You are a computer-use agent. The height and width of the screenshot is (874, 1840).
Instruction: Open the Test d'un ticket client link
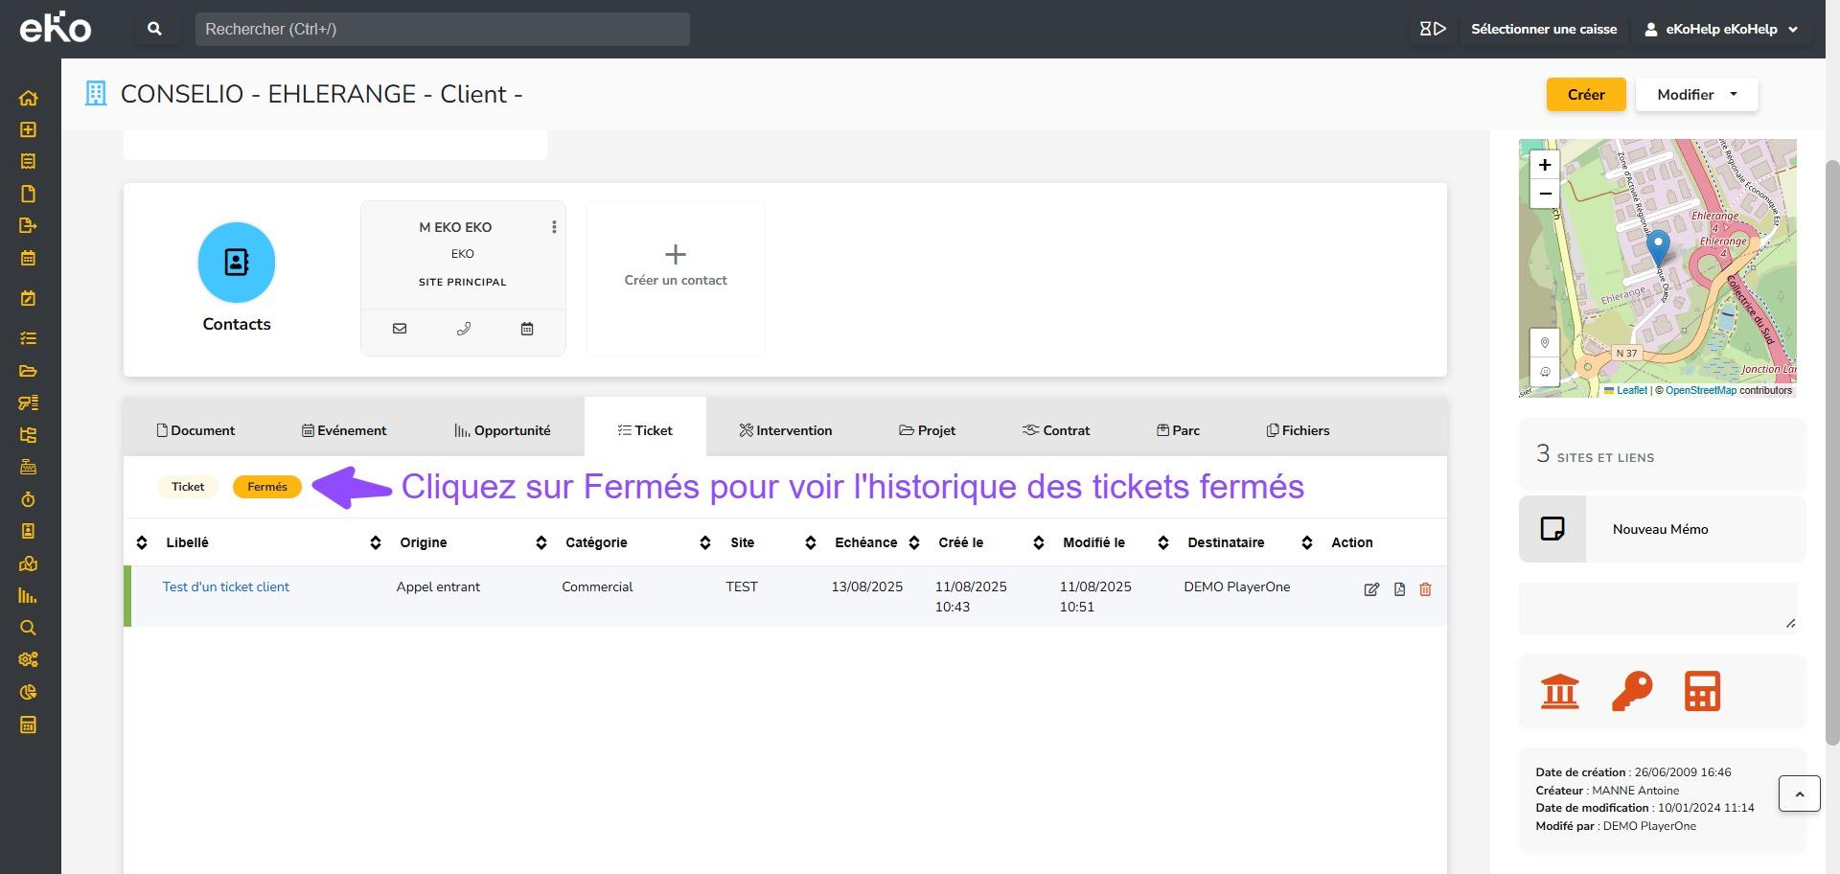pyautogui.click(x=226, y=586)
